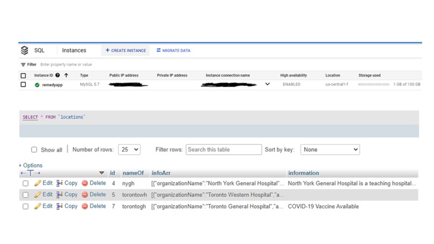Click the teaching hospital information cell
The height and width of the screenshot is (244, 434).
pos(352,183)
